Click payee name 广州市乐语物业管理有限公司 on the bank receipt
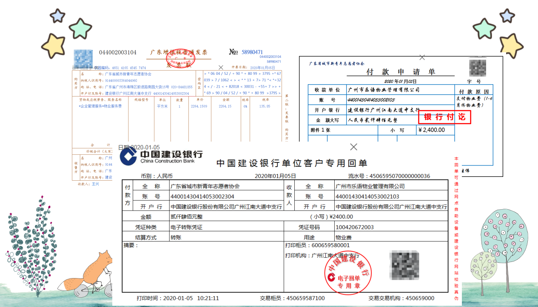538x307 pixels. pyautogui.click(x=370, y=186)
